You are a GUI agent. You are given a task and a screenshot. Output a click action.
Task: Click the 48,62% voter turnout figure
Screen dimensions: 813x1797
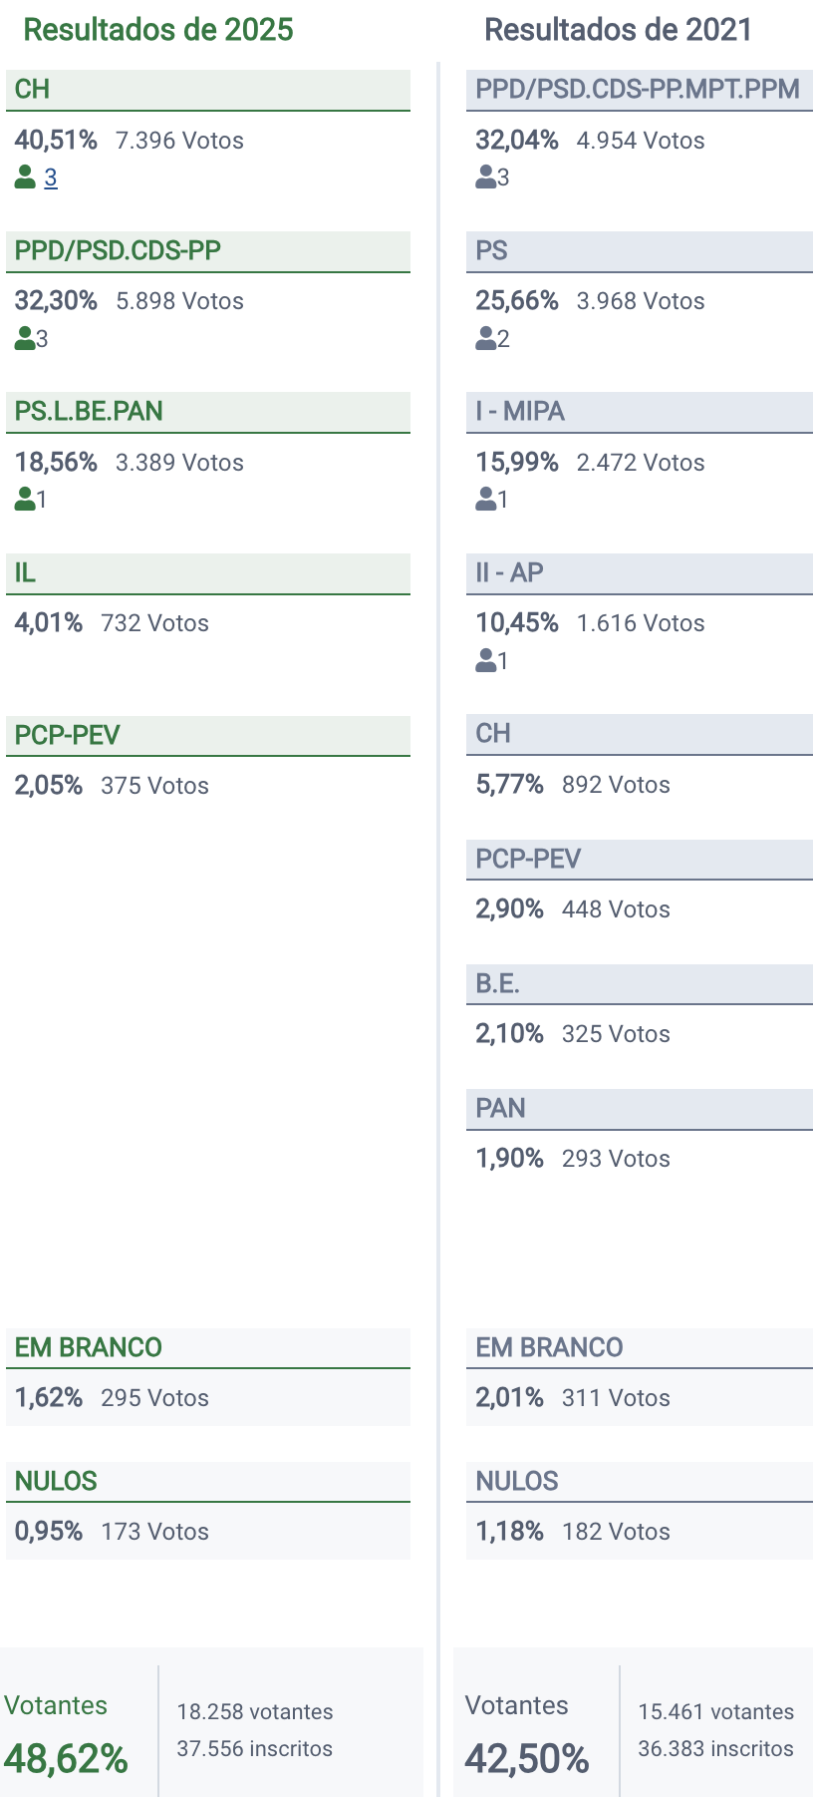[x=66, y=1759]
